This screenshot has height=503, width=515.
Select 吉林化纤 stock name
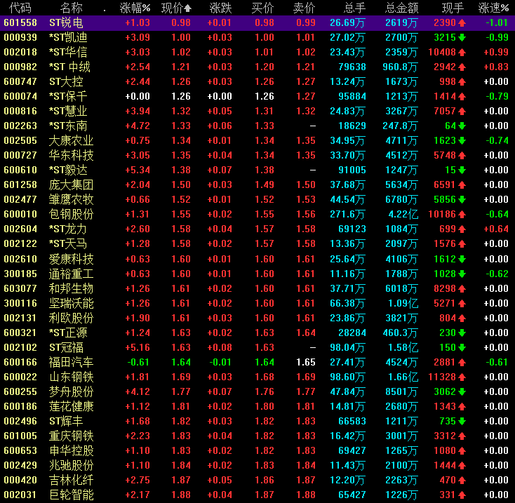click(72, 480)
